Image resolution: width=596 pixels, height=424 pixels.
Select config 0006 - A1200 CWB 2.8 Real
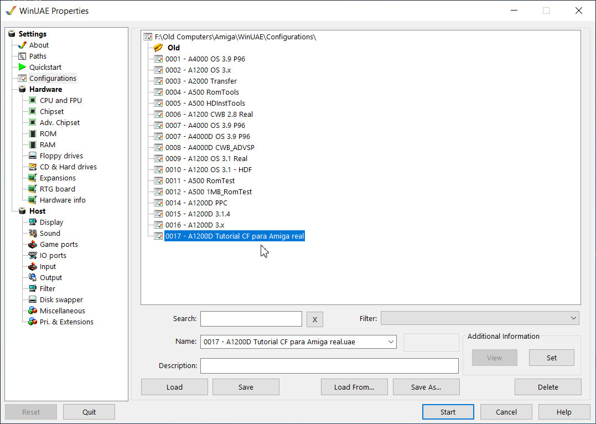coord(209,114)
